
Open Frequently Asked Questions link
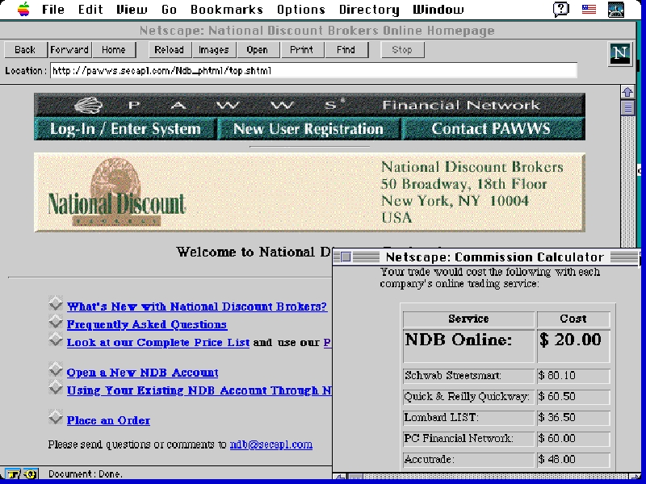(x=147, y=325)
